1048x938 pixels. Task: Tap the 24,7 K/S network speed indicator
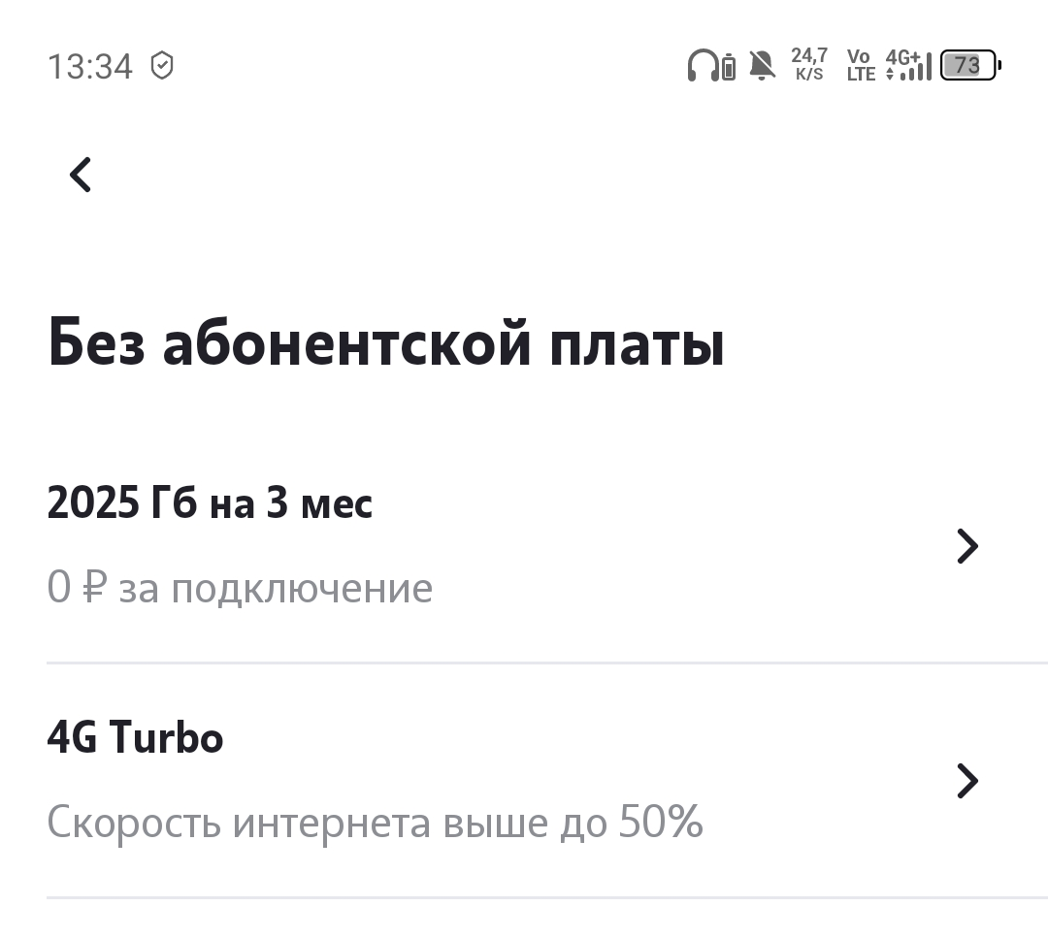(x=809, y=64)
